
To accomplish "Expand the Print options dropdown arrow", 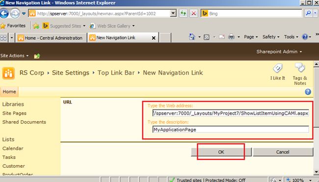I will coord(239,37).
